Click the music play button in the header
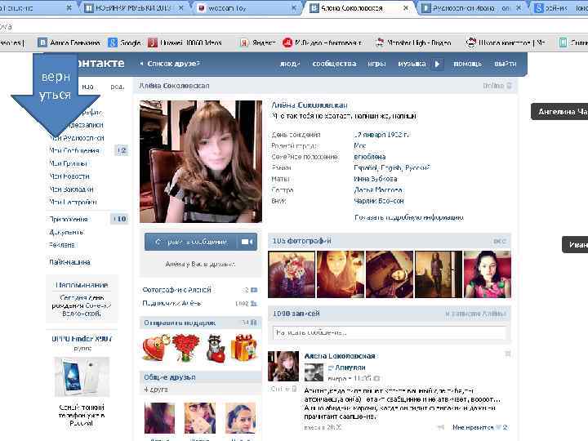Screen dimensions: 588x441 pyautogui.click(x=437, y=64)
